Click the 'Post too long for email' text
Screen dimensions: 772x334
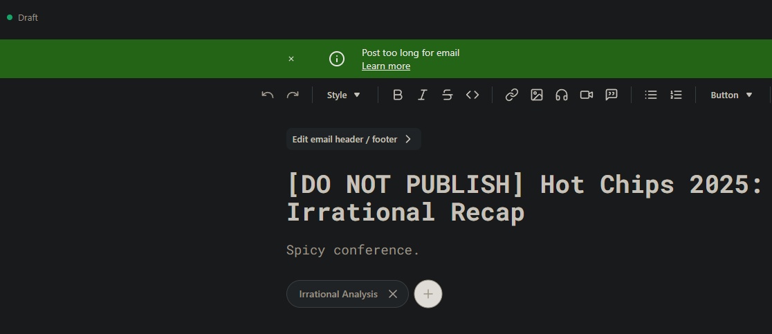click(411, 53)
